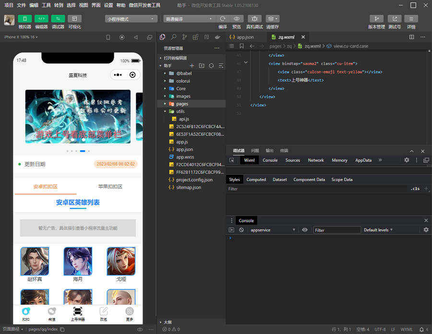Open the mini program mode dropdown

[x=131, y=19]
